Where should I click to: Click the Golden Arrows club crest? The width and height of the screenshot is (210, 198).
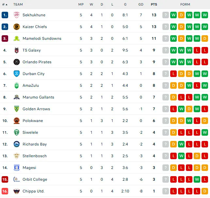pos(17,109)
